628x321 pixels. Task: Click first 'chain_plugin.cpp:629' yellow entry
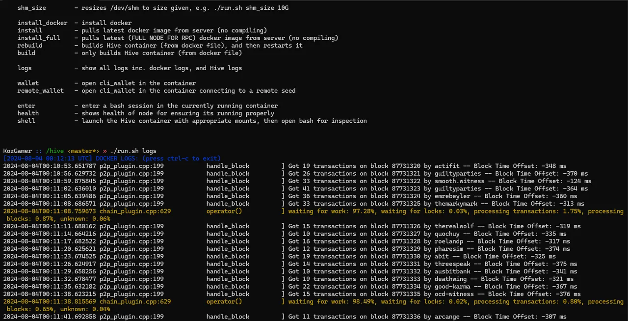point(135,212)
